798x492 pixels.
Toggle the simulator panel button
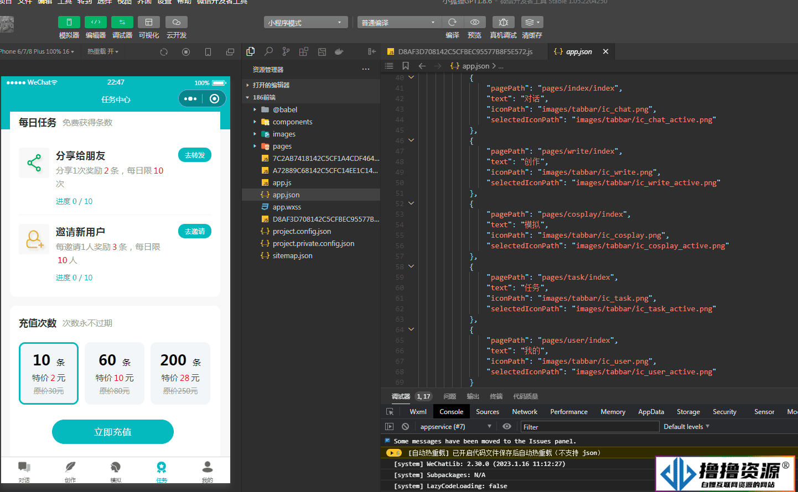[x=69, y=22]
